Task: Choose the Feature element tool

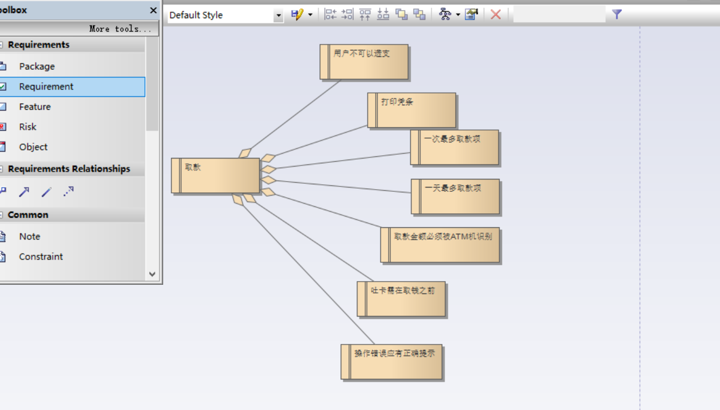Action: click(72, 106)
